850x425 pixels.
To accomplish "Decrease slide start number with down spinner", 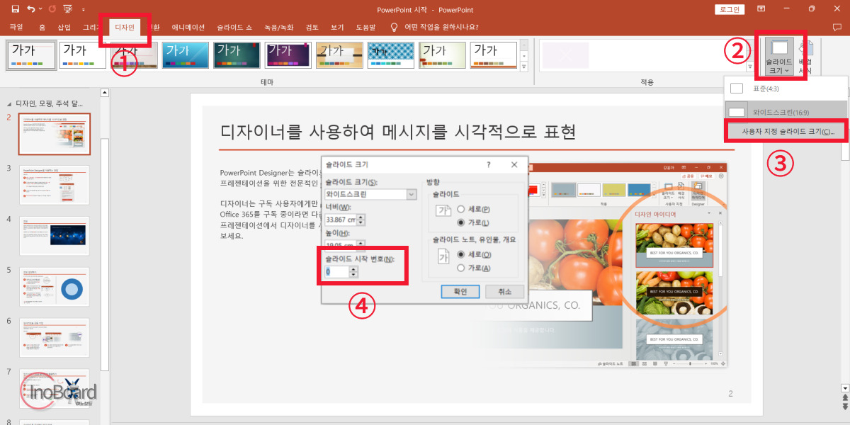I will pos(353,275).
